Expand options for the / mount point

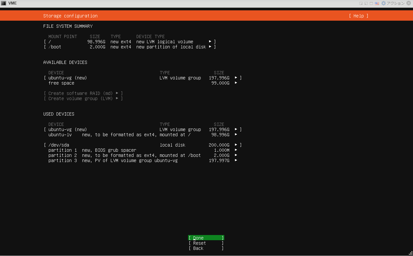[x=210, y=42]
